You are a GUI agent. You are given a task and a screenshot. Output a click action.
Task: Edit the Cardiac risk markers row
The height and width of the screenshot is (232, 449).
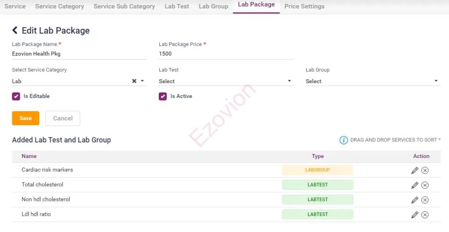[x=415, y=170]
